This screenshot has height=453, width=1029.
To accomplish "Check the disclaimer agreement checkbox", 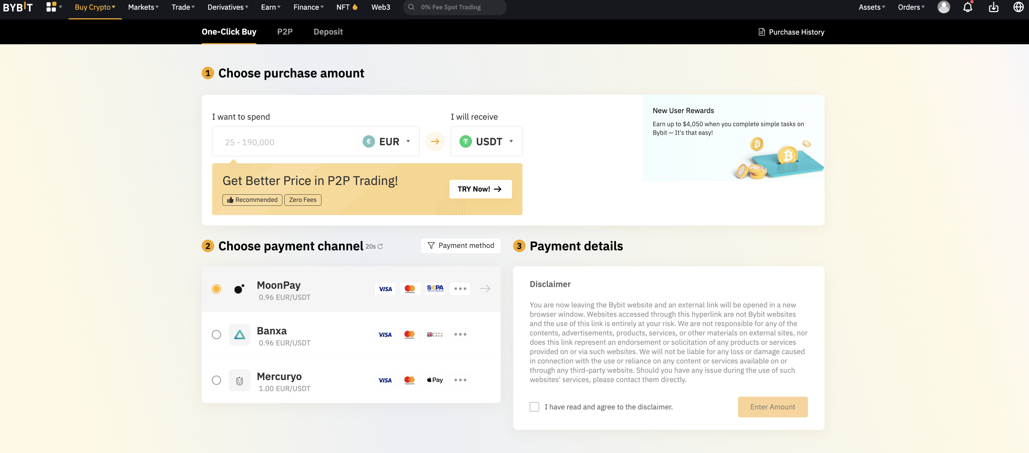I will click(534, 407).
